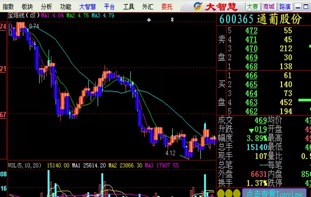The width and height of the screenshot is (311, 197).
Task: Open the 工具 menu
Action: (x=129, y=7)
